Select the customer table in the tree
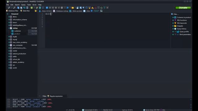The height and width of the screenshot is (111, 198). click(x=18, y=31)
